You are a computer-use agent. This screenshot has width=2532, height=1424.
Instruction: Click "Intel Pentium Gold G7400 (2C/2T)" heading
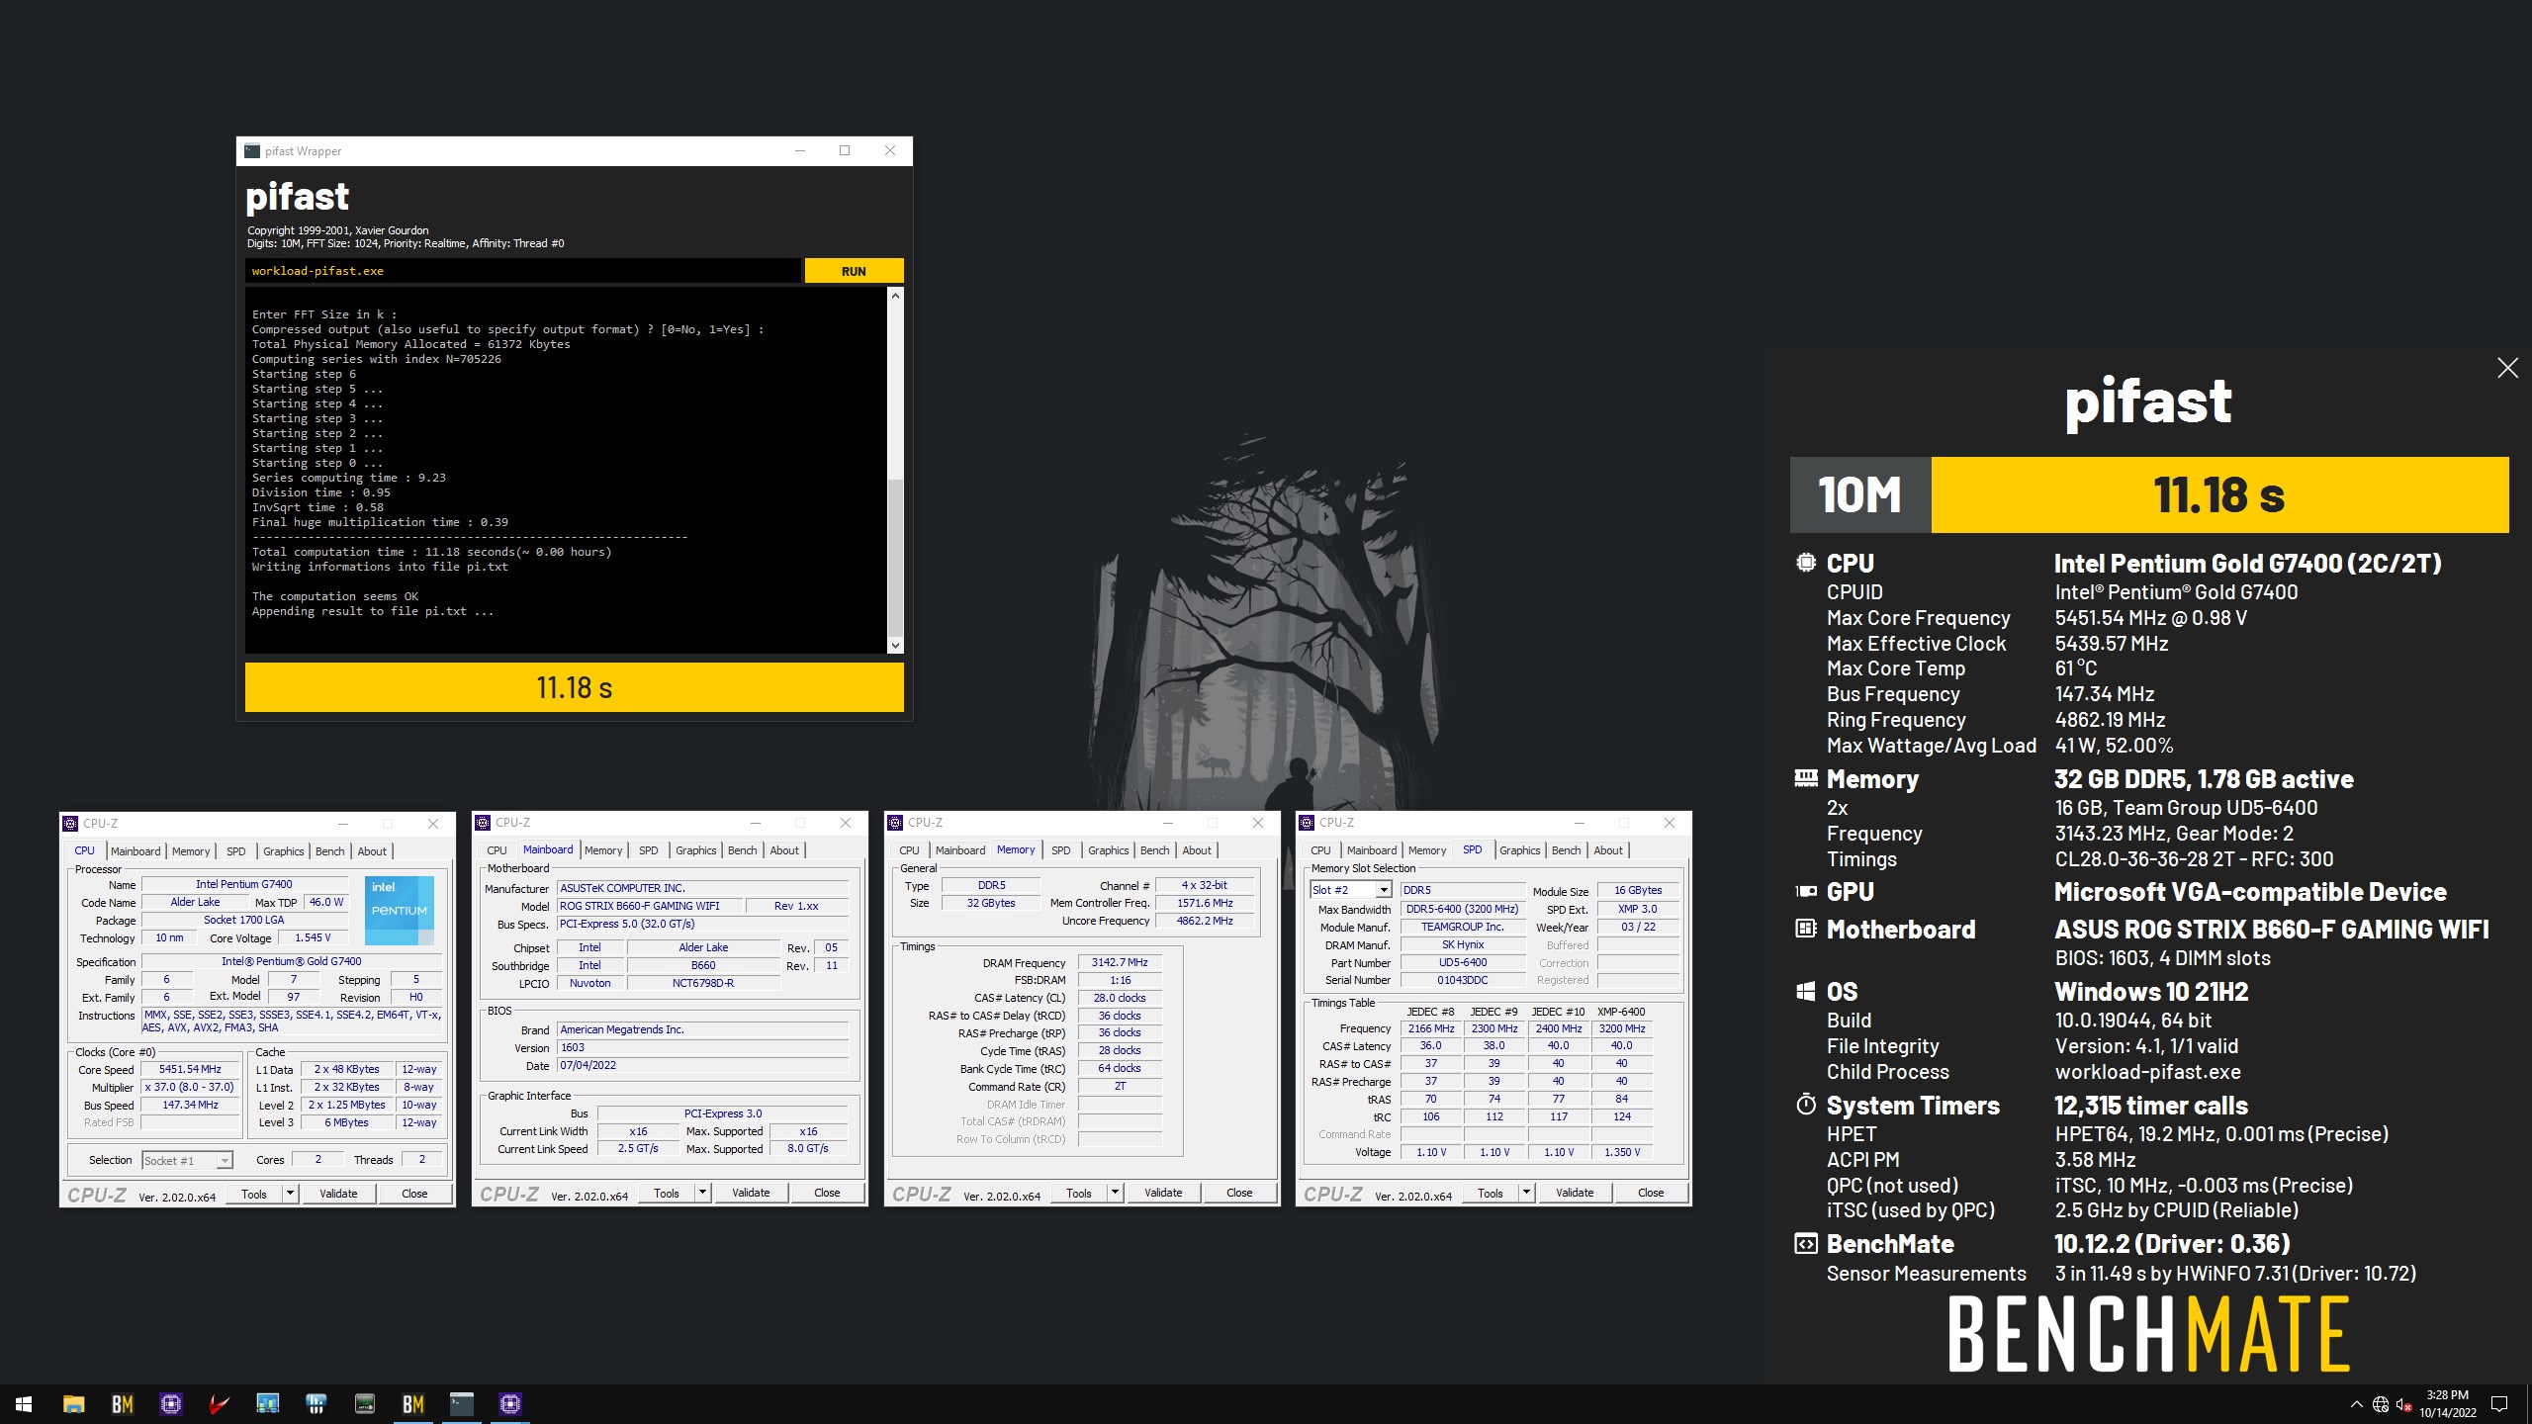pyautogui.click(x=2247, y=564)
